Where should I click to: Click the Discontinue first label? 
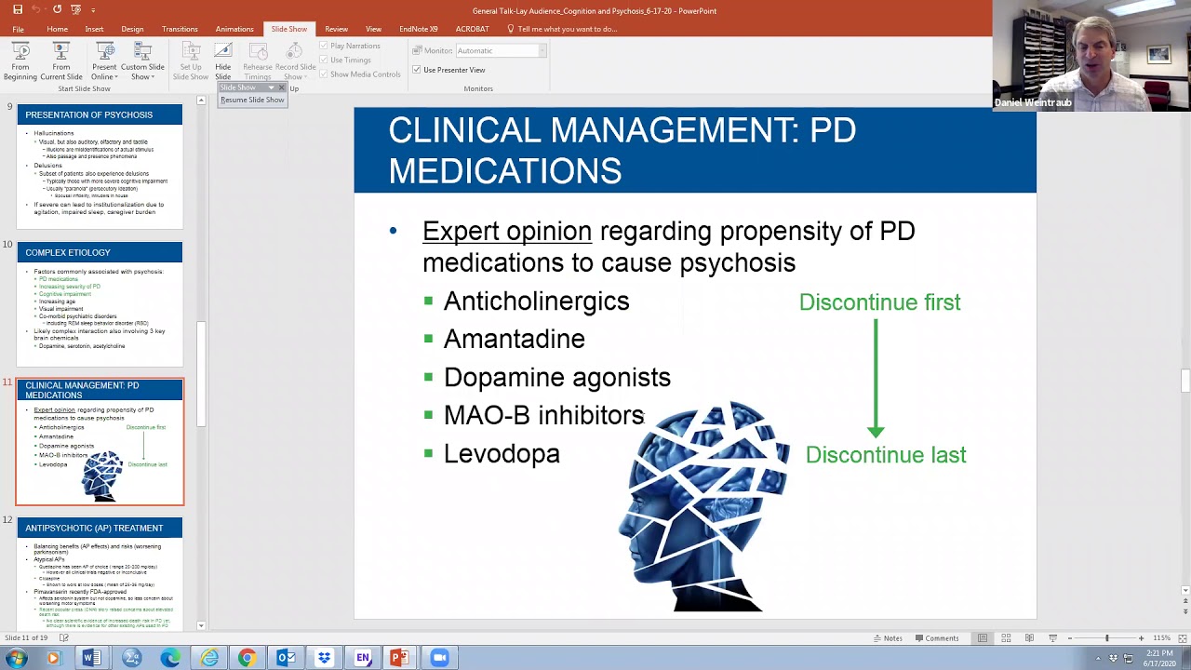pyautogui.click(x=879, y=302)
